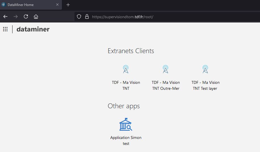Click the 'Other apps' heading
Viewport: 260px width, 152px height.
[124, 106]
